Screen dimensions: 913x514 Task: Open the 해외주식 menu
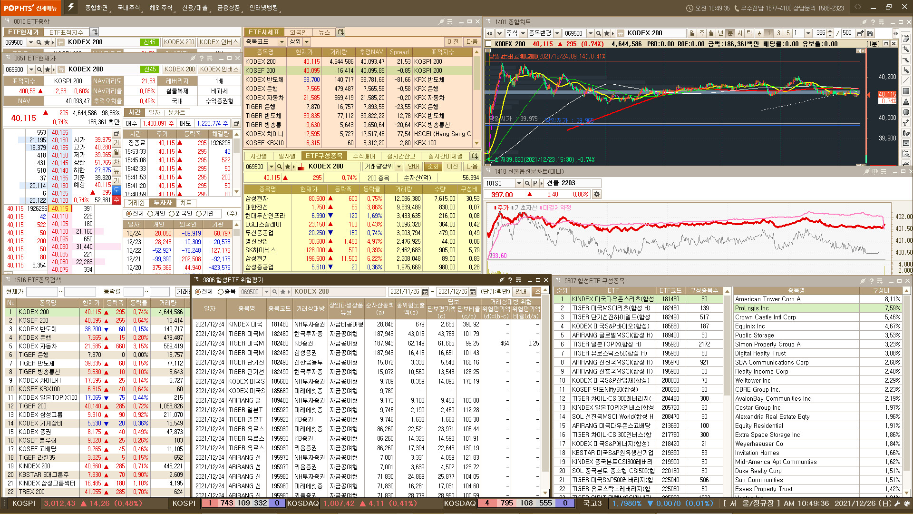[x=161, y=8]
